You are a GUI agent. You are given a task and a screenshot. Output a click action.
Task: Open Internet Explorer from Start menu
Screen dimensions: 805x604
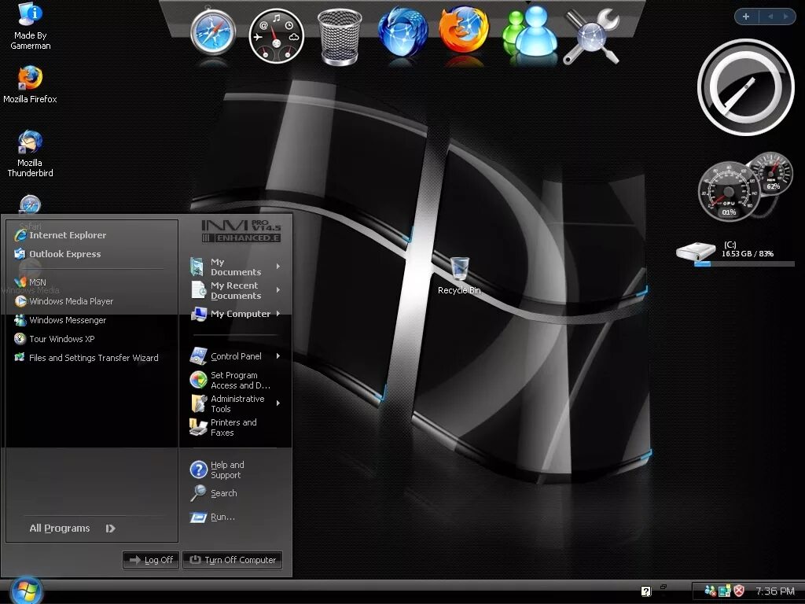coord(61,235)
